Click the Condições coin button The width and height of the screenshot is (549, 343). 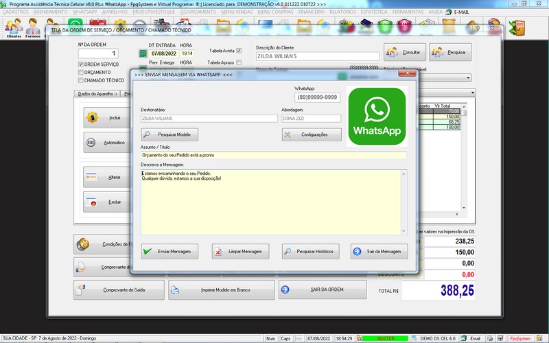click(102, 244)
